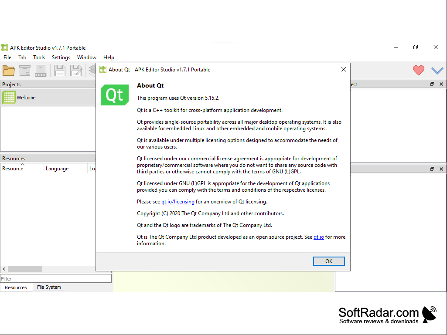The image size is (447, 335).
Task: Float the unlabeled lower right panel
Action: tap(432, 169)
